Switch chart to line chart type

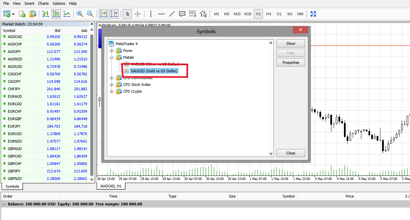click(x=67, y=14)
